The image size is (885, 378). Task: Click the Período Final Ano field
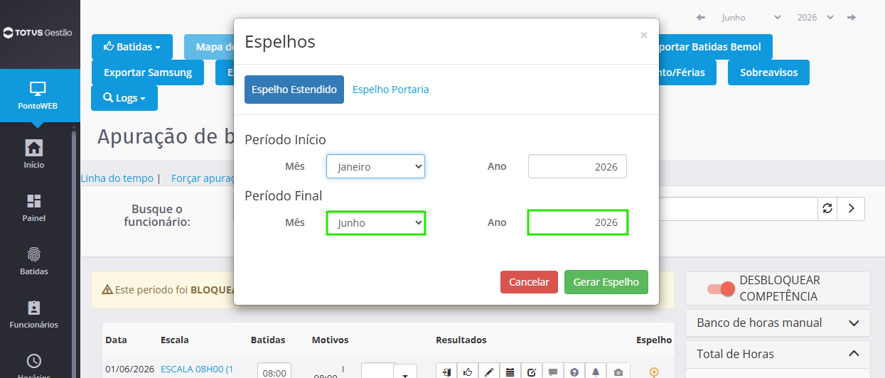(x=577, y=223)
